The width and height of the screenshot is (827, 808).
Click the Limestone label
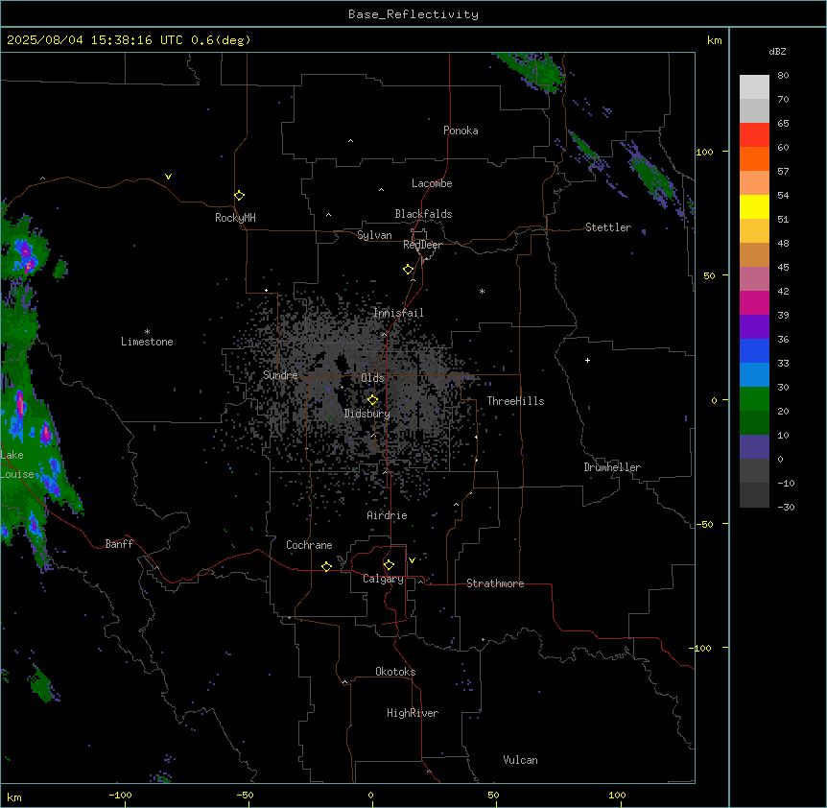tap(147, 342)
